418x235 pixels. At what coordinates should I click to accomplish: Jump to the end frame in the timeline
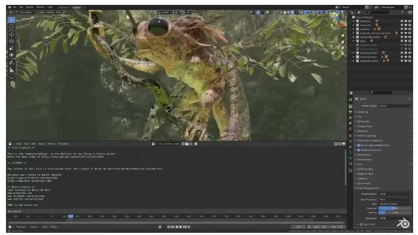(x=189, y=227)
